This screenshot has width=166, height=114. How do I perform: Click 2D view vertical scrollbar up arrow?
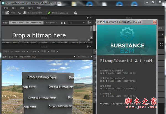91,27
